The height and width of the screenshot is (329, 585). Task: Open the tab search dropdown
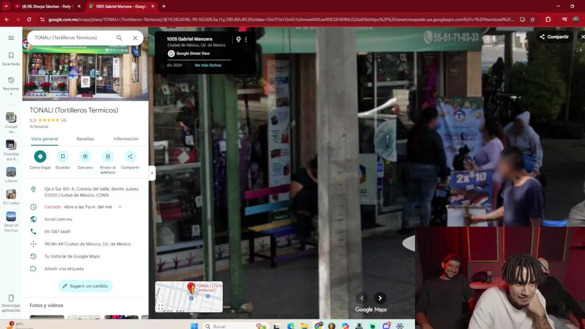tap(6, 6)
